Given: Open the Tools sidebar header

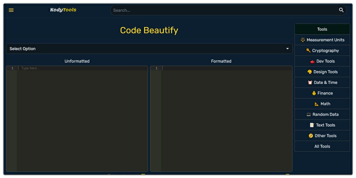Looking at the screenshot, I should (322, 29).
